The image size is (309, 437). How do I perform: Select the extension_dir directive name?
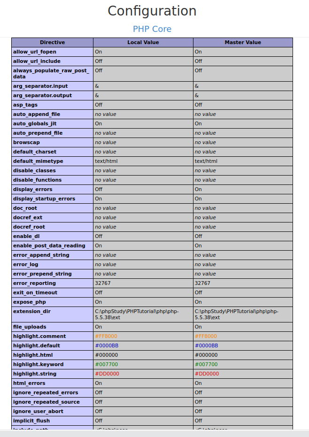(32, 311)
